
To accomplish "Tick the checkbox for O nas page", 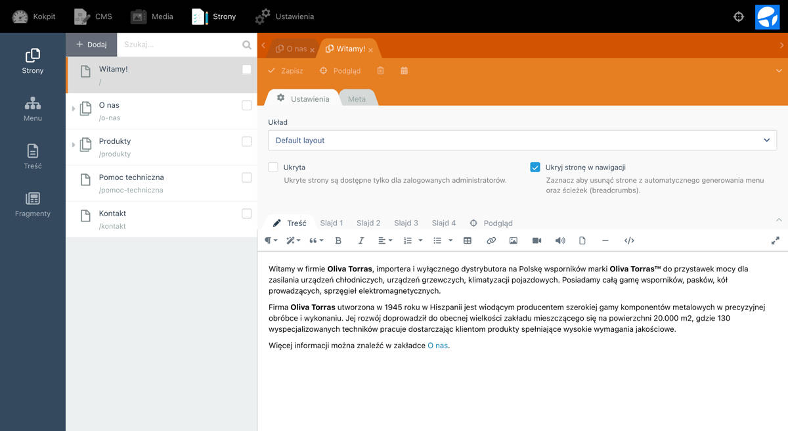I will [247, 105].
